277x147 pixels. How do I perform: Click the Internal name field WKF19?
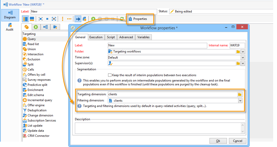pos(237,45)
